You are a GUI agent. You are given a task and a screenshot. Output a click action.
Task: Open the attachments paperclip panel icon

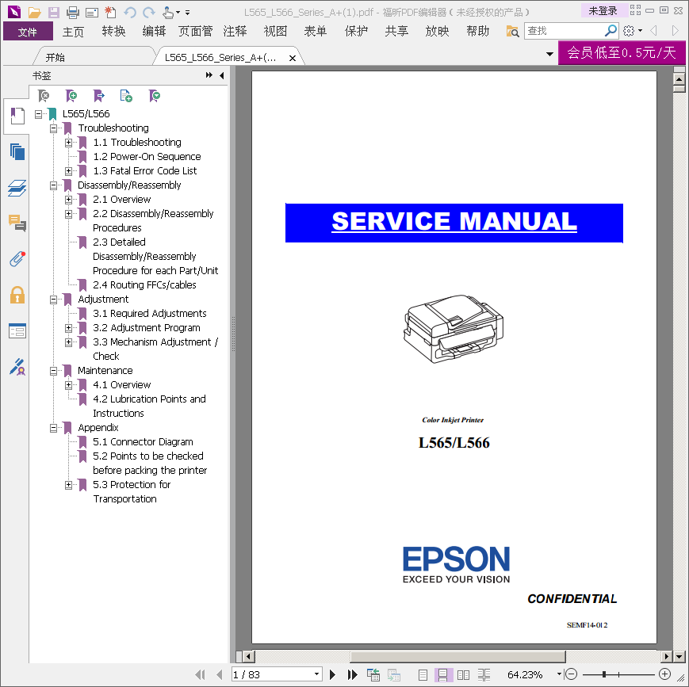[x=17, y=259]
